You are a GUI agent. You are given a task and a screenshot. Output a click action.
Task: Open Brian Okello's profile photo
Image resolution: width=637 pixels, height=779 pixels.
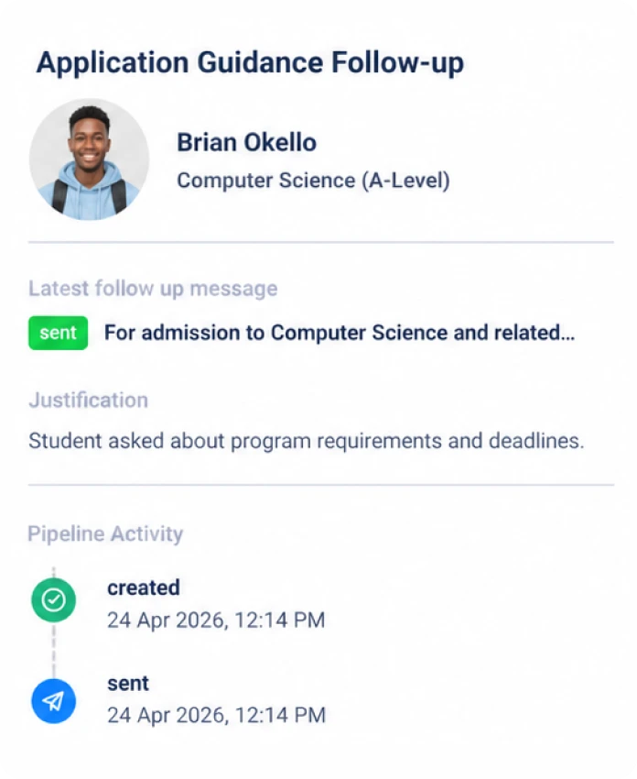[89, 159]
